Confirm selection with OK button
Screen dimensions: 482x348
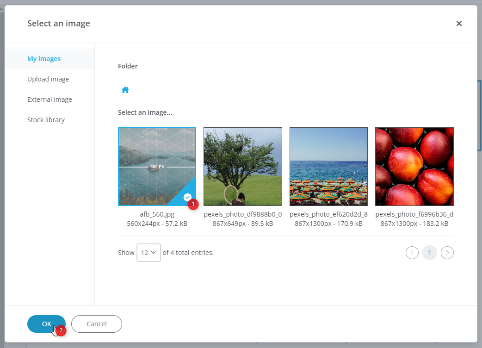tap(46, 324)
